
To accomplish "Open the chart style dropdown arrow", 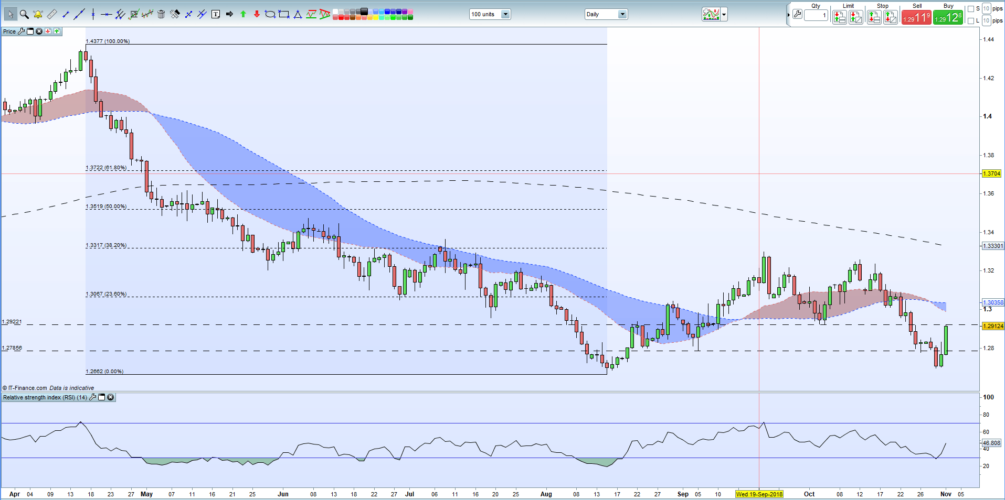I will tap(724, 15).
